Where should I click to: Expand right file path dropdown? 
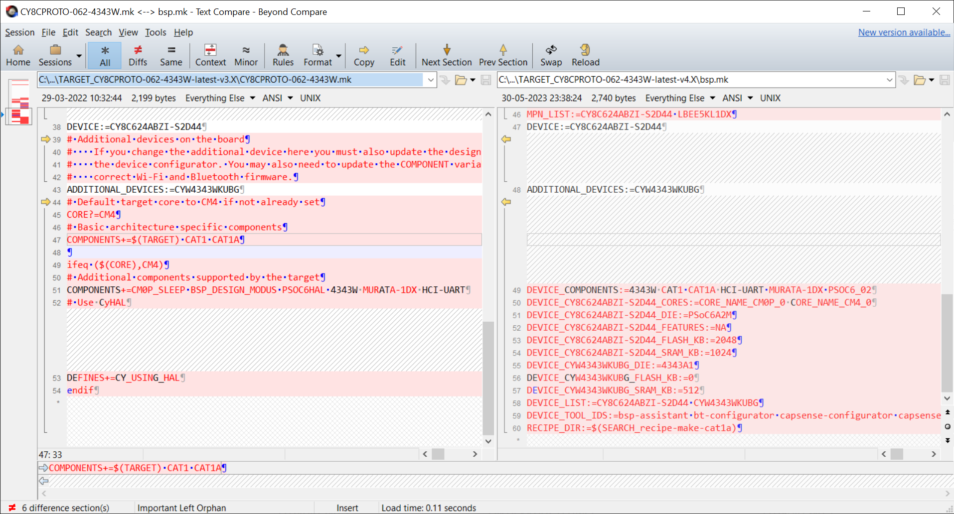pyautogui.click(x=890, y=80)
